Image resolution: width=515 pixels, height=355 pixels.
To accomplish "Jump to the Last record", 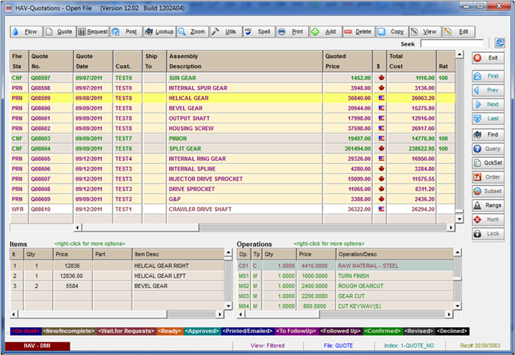I will click(488, 118).
